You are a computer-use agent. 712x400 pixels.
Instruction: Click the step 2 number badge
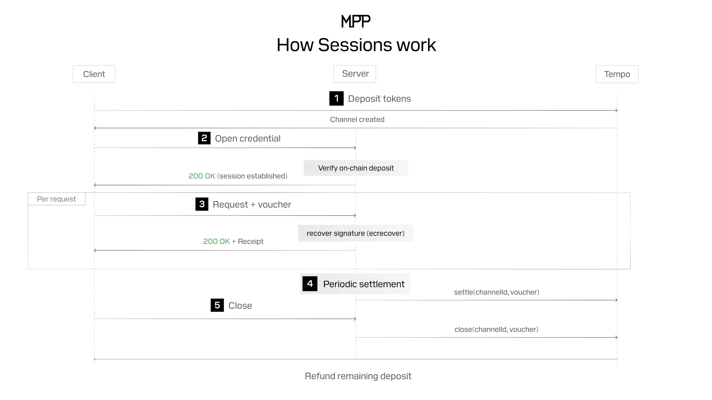point(204,138)
